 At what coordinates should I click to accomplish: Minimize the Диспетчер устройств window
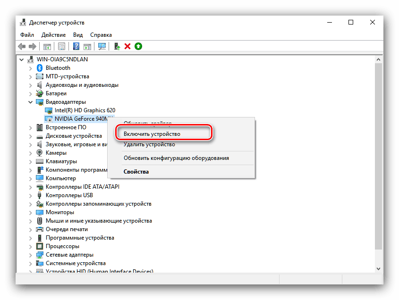(330, 22)
